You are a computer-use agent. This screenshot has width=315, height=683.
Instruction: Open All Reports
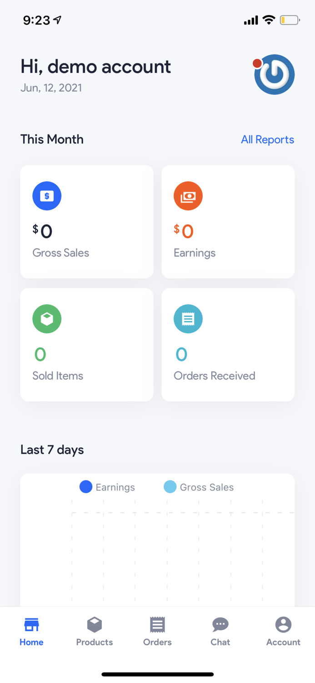tap(267, 139)
